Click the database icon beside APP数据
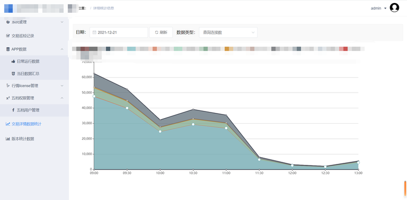Viewport: 407px width, 200px height. [x=8, y=49]
